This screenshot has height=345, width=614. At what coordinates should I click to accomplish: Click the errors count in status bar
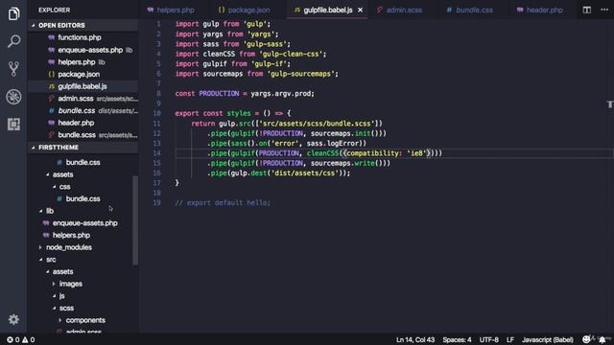[12, 340]
